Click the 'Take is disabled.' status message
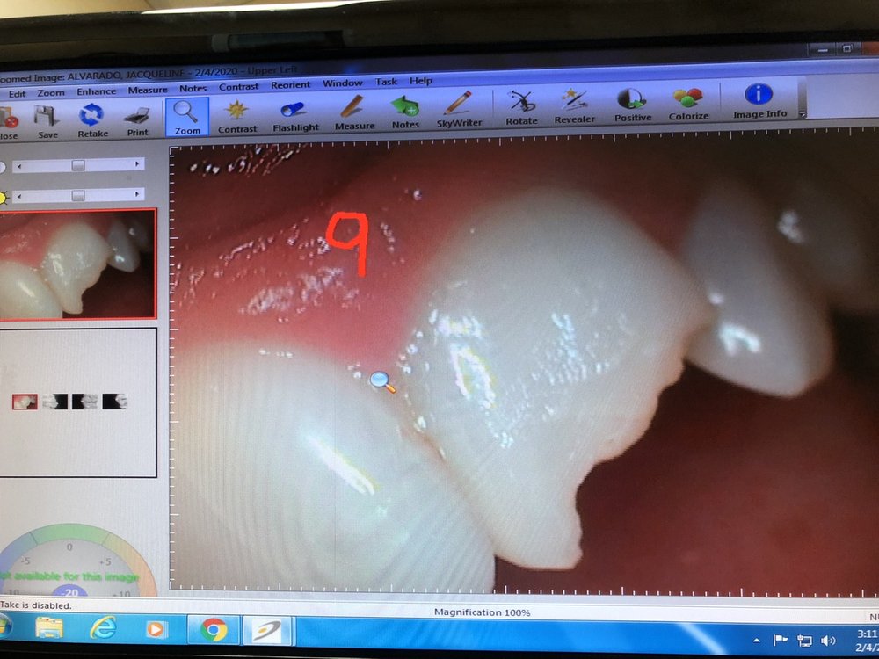This screenshot has width=879, height=659. click(x=36, y=605)
